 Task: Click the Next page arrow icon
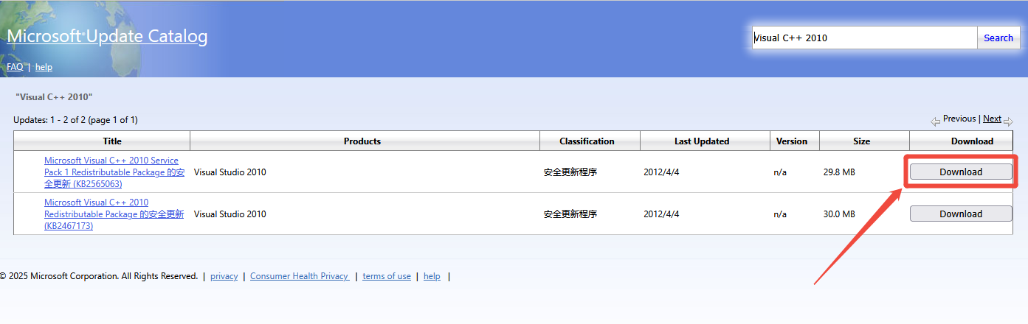pos(1008,121)
